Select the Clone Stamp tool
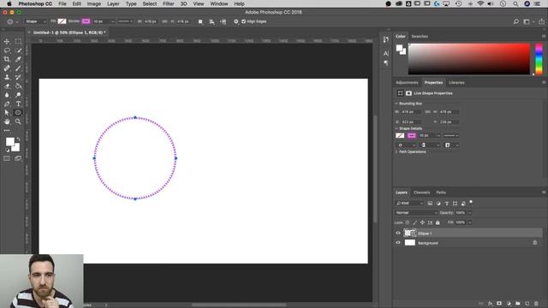The width and height of the screenshot is (548, 308). [x=7, y=77]
